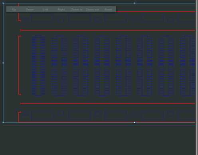Grab the top-left corner selection handle
198x155 pixels.
click(3, 3)
